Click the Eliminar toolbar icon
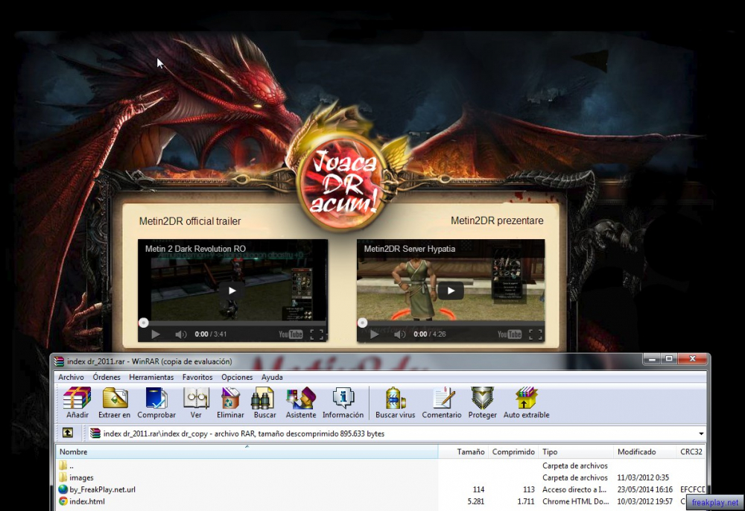 pos(230,401)
